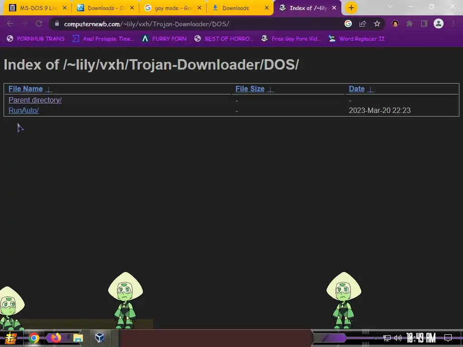This screenshot has height=347, width=463.
Task: Open VirtualBox from the taskbar
Action: [x=99, y=338]
